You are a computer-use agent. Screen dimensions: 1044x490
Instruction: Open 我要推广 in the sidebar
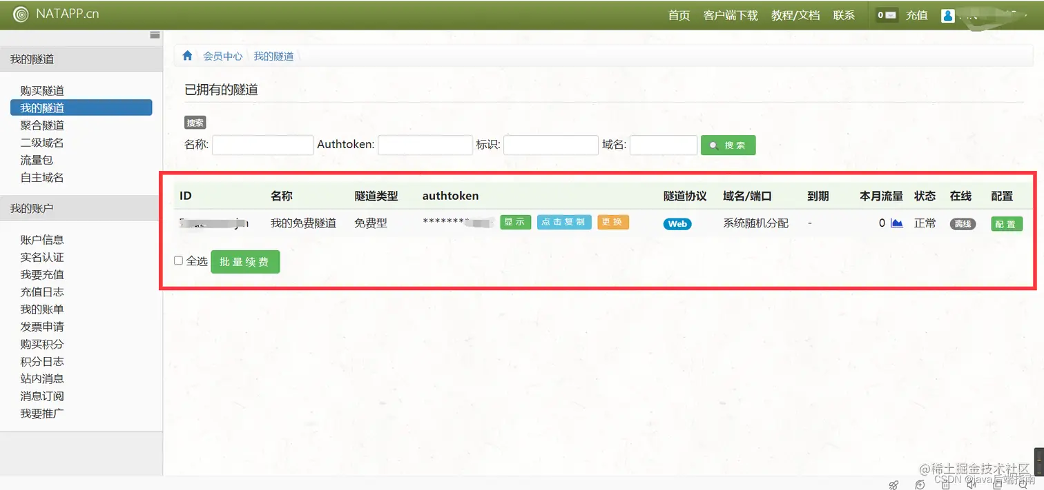coord(42,414)
